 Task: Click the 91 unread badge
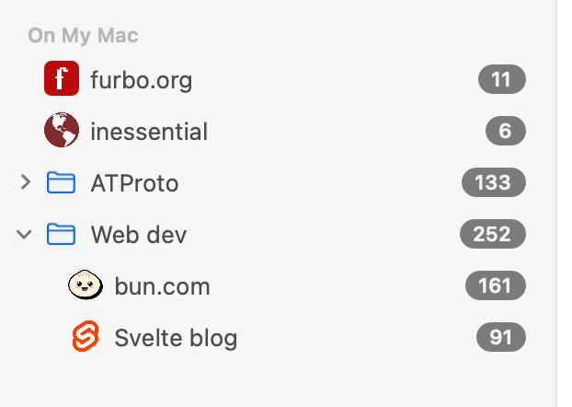[x=500, y=338]
